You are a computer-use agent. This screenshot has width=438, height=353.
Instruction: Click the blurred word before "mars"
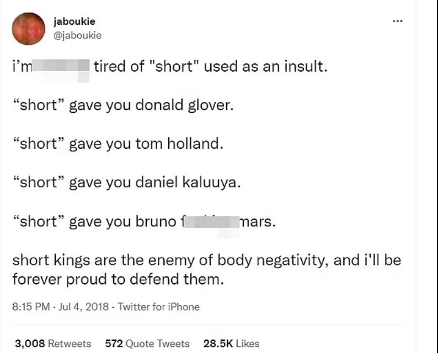click(209, 222)
